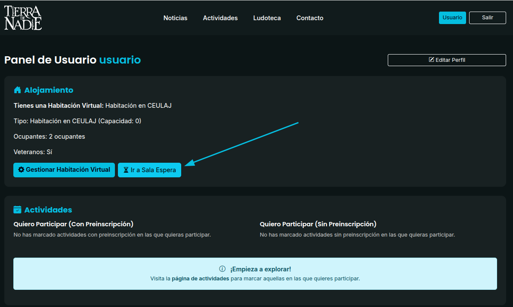Click the 'Ocupantes: 2 ocupantes' text
The height and width of the screenshot is (307, 513).
tap(49, 137)
